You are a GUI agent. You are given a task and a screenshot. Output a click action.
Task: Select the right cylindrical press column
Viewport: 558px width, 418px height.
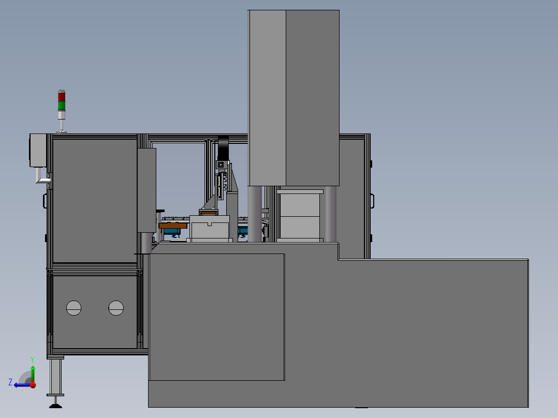click(x=331, y=214)
